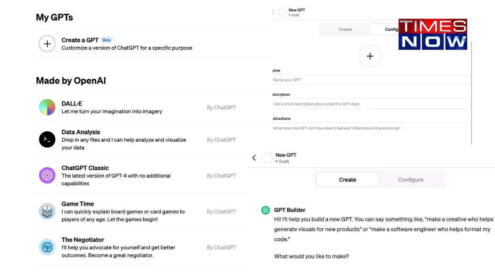Click the ChatGPT Classic title
Viewport: 495px width, 278px height.
coord(85,168)
